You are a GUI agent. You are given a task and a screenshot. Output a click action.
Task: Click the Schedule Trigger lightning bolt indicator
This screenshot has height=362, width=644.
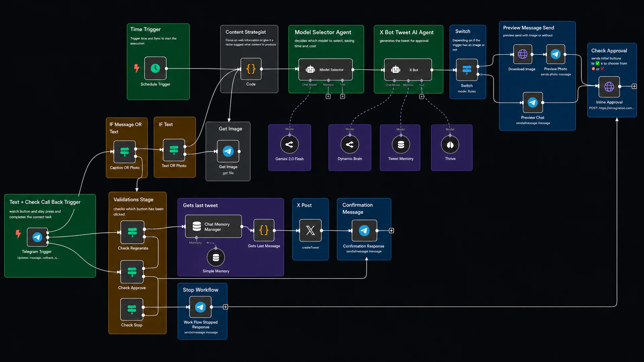(x=137, y=68)
